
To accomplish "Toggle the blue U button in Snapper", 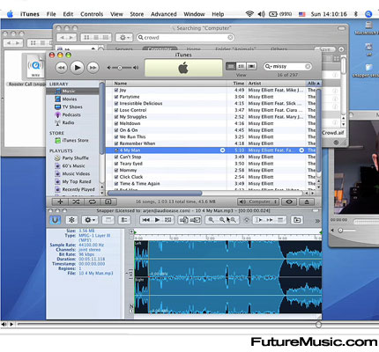I will click(x=55, y=220).
